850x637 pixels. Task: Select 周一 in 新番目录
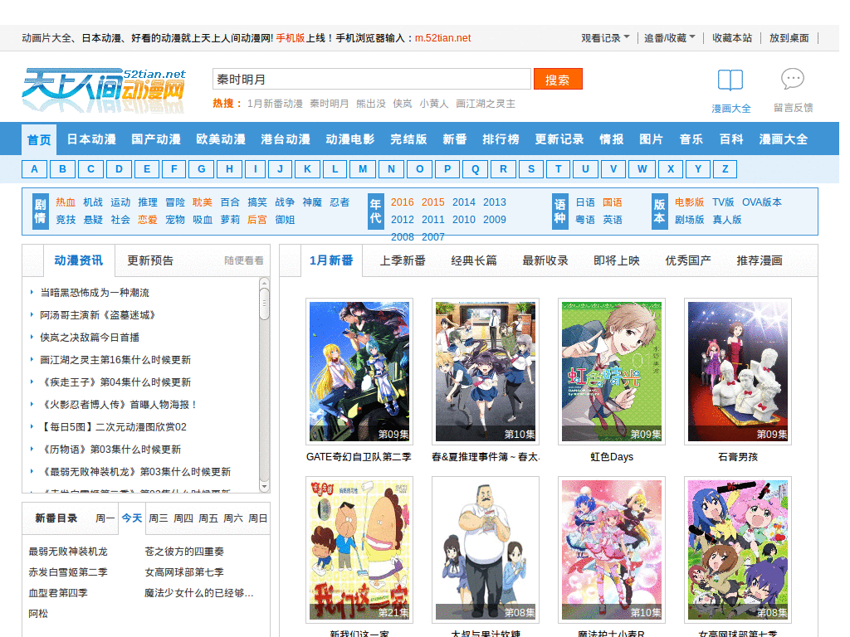pyautogui.click(x=105, y=518)
